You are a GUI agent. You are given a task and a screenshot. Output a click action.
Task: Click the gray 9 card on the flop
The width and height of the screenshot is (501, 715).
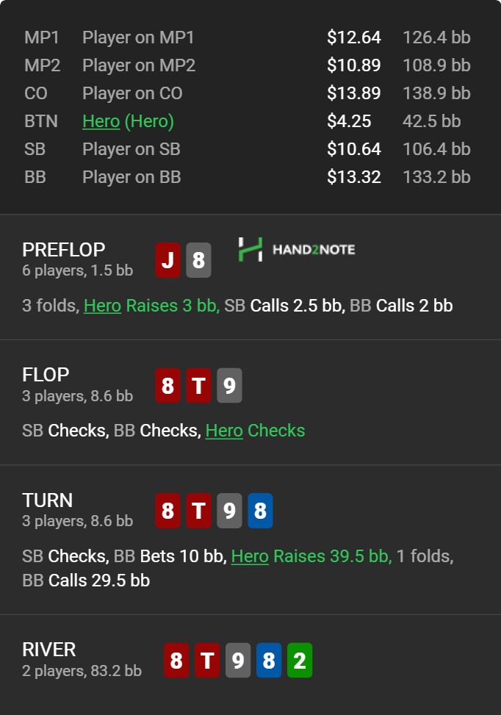[229, 385]
